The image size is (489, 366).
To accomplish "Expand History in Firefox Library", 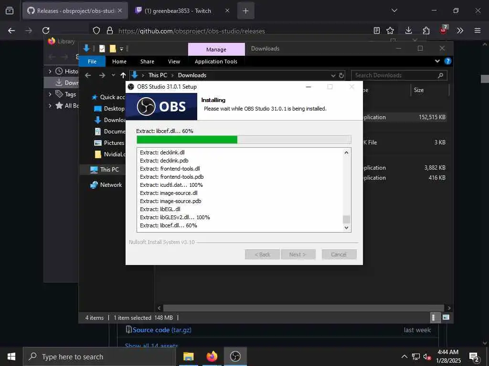I will pos(50,71).
